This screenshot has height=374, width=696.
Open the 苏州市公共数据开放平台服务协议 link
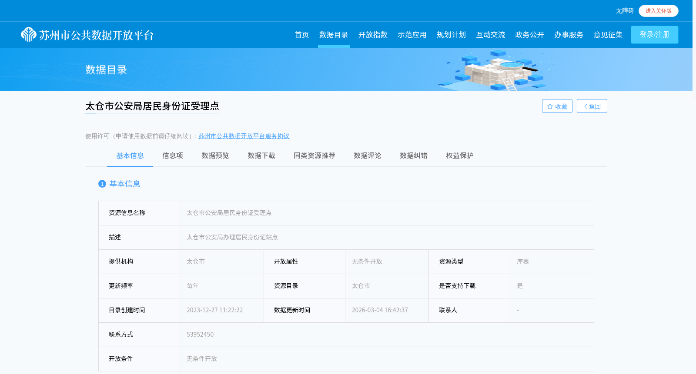[244, 136]
